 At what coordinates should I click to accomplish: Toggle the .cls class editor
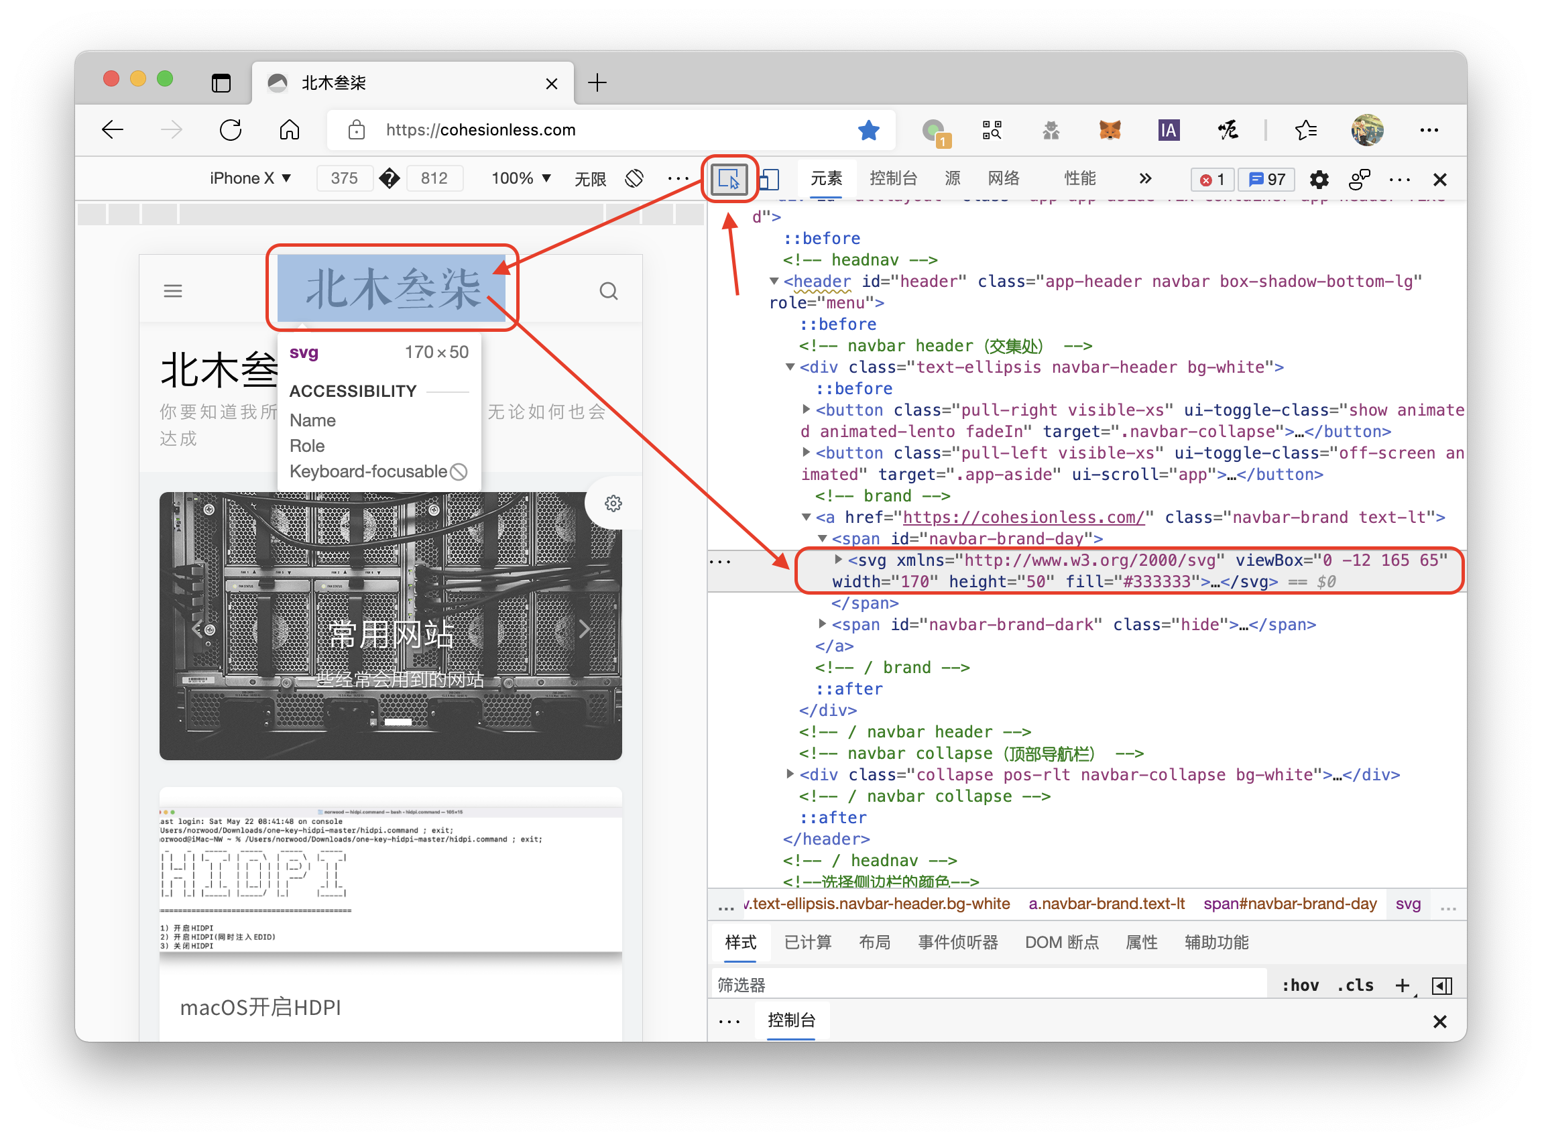(x=1355, y=985)
